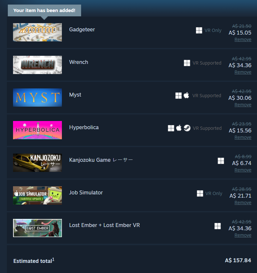Open the Gadgeteer game thumbnail
The image size is (257, 273).
pyautogui.click(x=37, y=32)
